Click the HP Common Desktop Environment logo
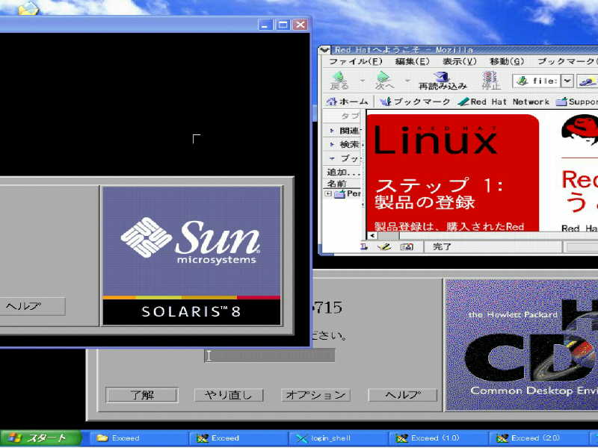Viewport: 598px width, 448px height. pos(522,345)
